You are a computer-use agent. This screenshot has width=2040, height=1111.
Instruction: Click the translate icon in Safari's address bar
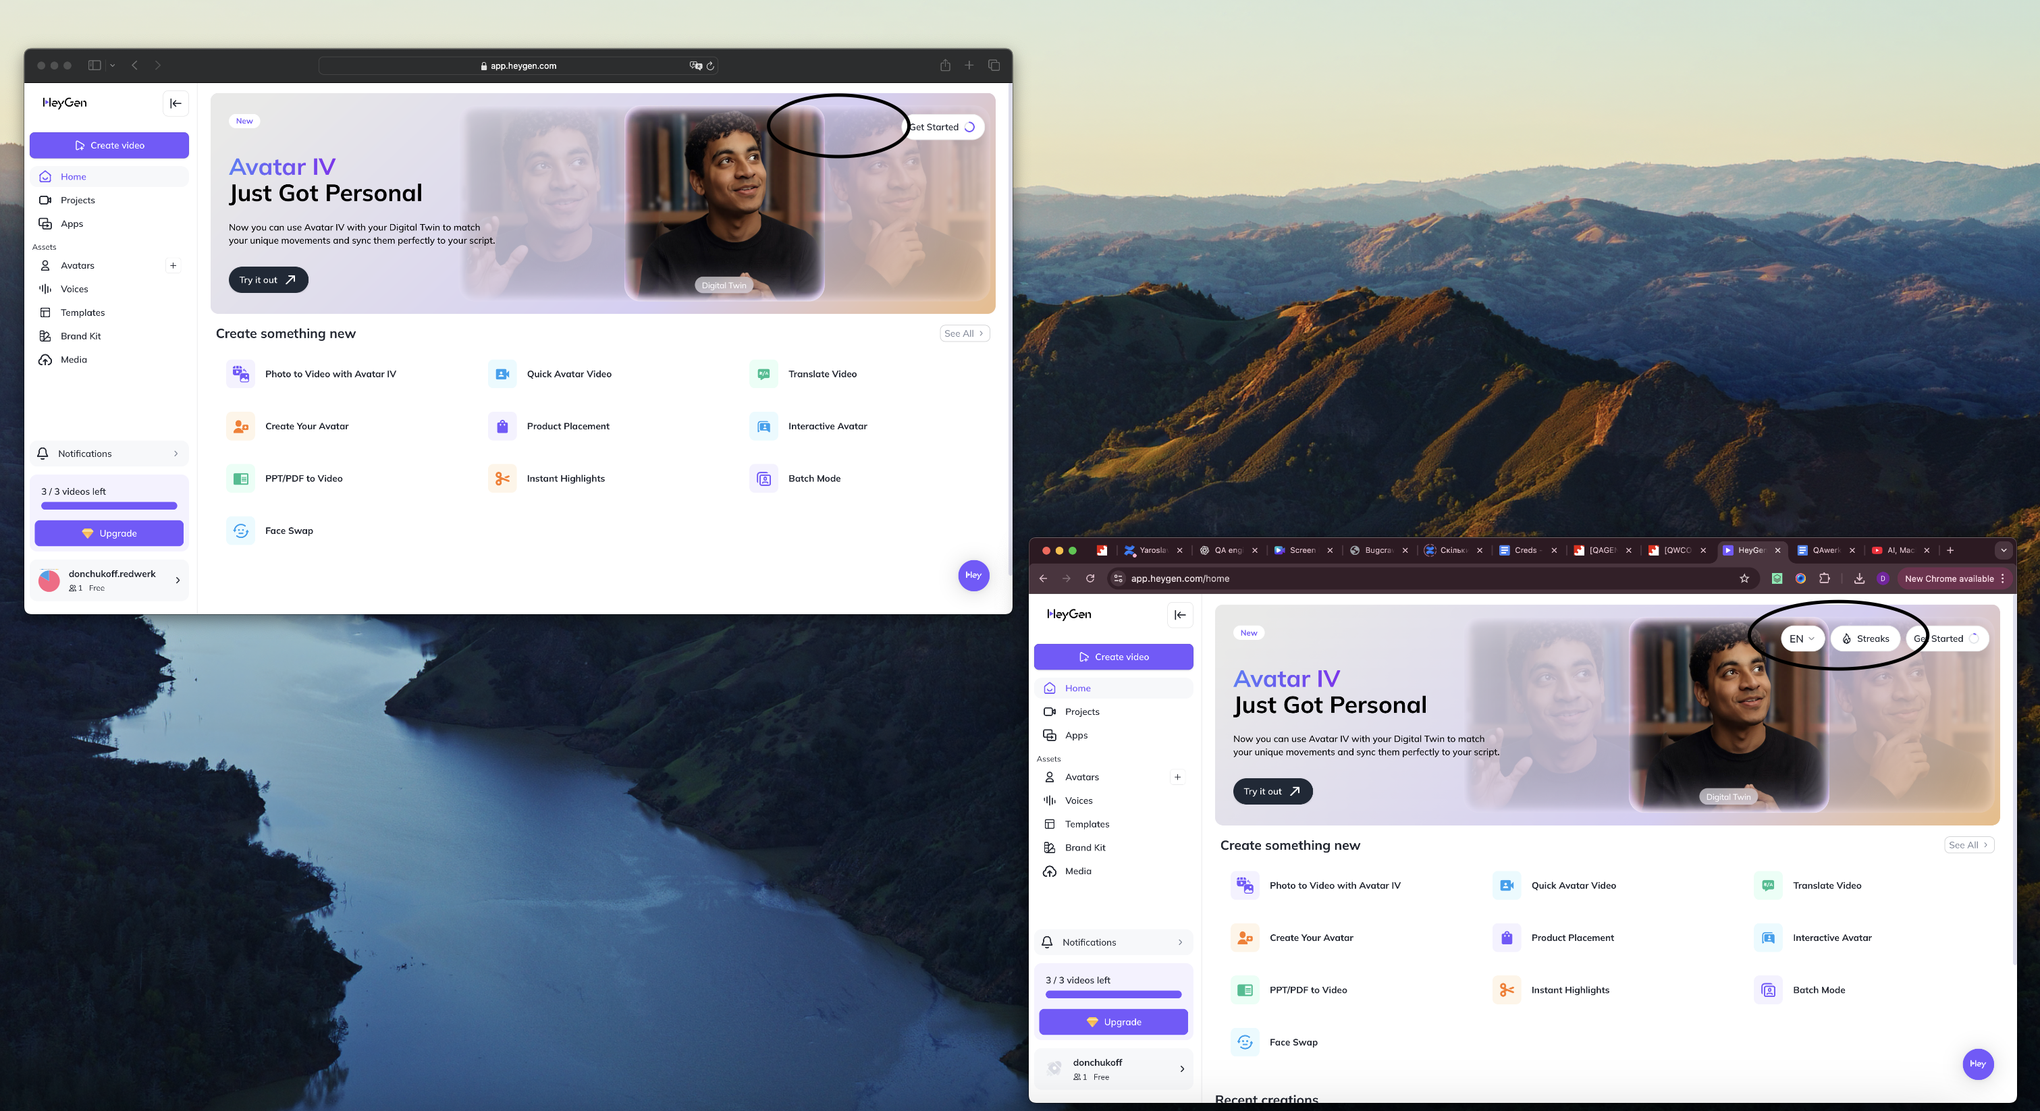pos(695,65)
